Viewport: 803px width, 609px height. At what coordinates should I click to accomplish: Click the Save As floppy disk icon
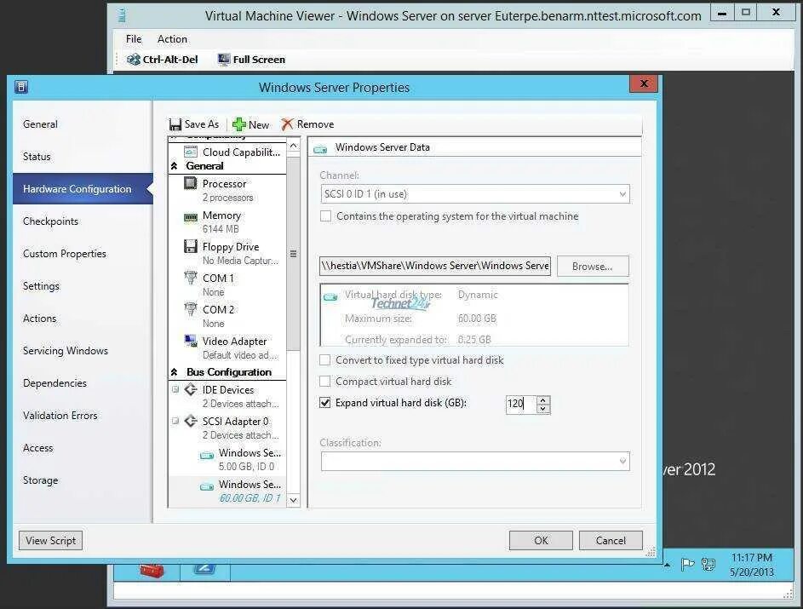click(175, 124)
